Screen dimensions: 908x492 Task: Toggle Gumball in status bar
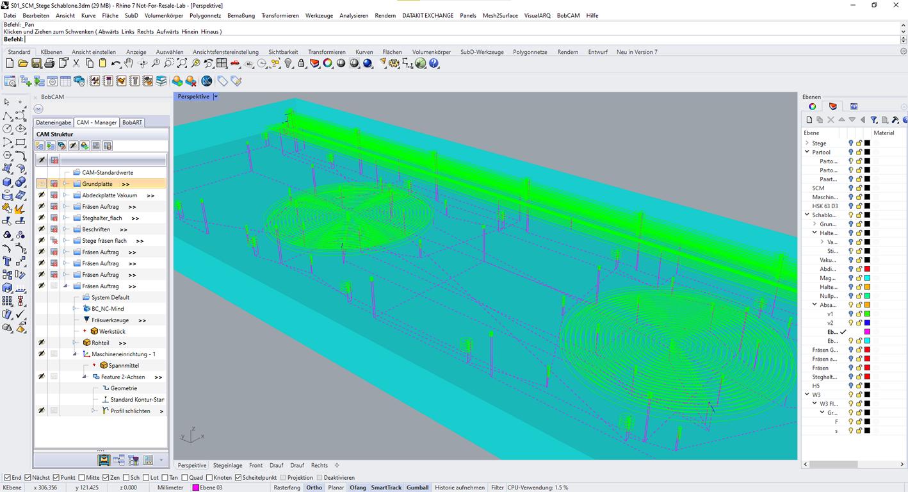[418, 488]
